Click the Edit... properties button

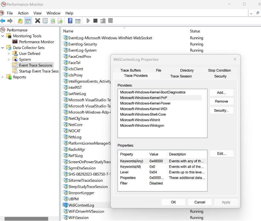tap(221, 154)
